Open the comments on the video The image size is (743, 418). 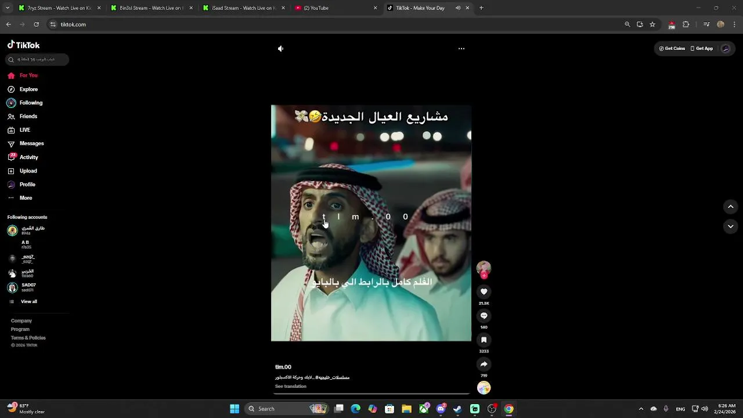click(484, 316)
